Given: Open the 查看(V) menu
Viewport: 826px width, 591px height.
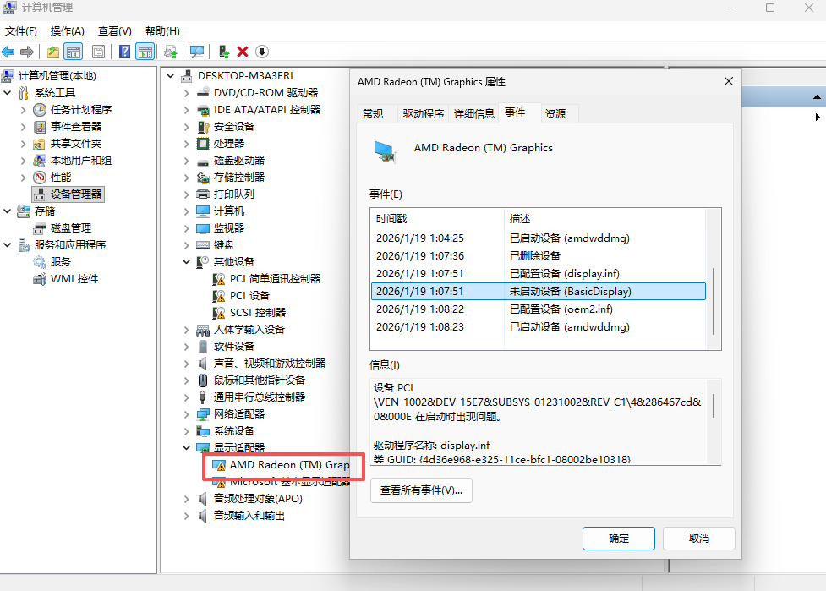Looking at the screenshot, I should click(x=115, y=30).
